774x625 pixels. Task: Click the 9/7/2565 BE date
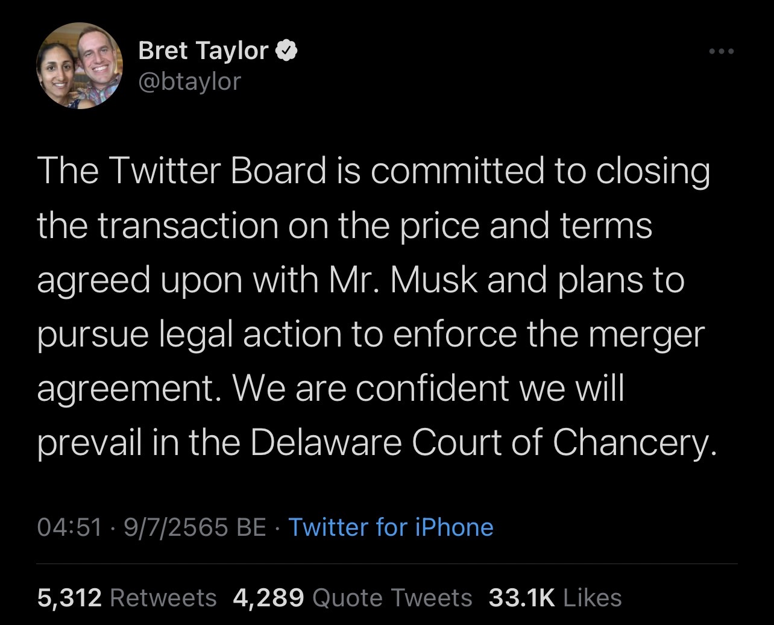[x=195, y=527]
